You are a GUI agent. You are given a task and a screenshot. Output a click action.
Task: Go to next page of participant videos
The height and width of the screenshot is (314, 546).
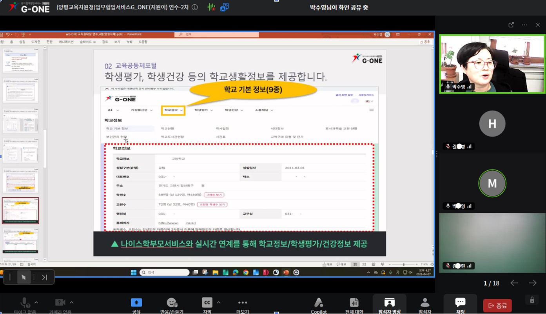click(x=532, y=283)
